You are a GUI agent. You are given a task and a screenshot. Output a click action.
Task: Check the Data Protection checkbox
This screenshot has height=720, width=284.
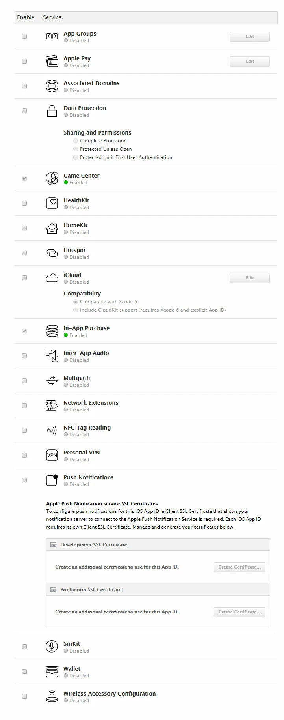click(24, 111)
